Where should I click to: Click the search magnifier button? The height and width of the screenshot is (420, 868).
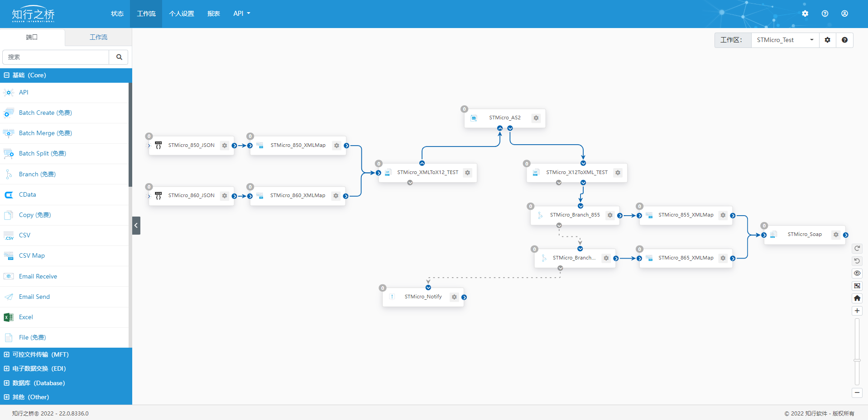click(119, 57)
